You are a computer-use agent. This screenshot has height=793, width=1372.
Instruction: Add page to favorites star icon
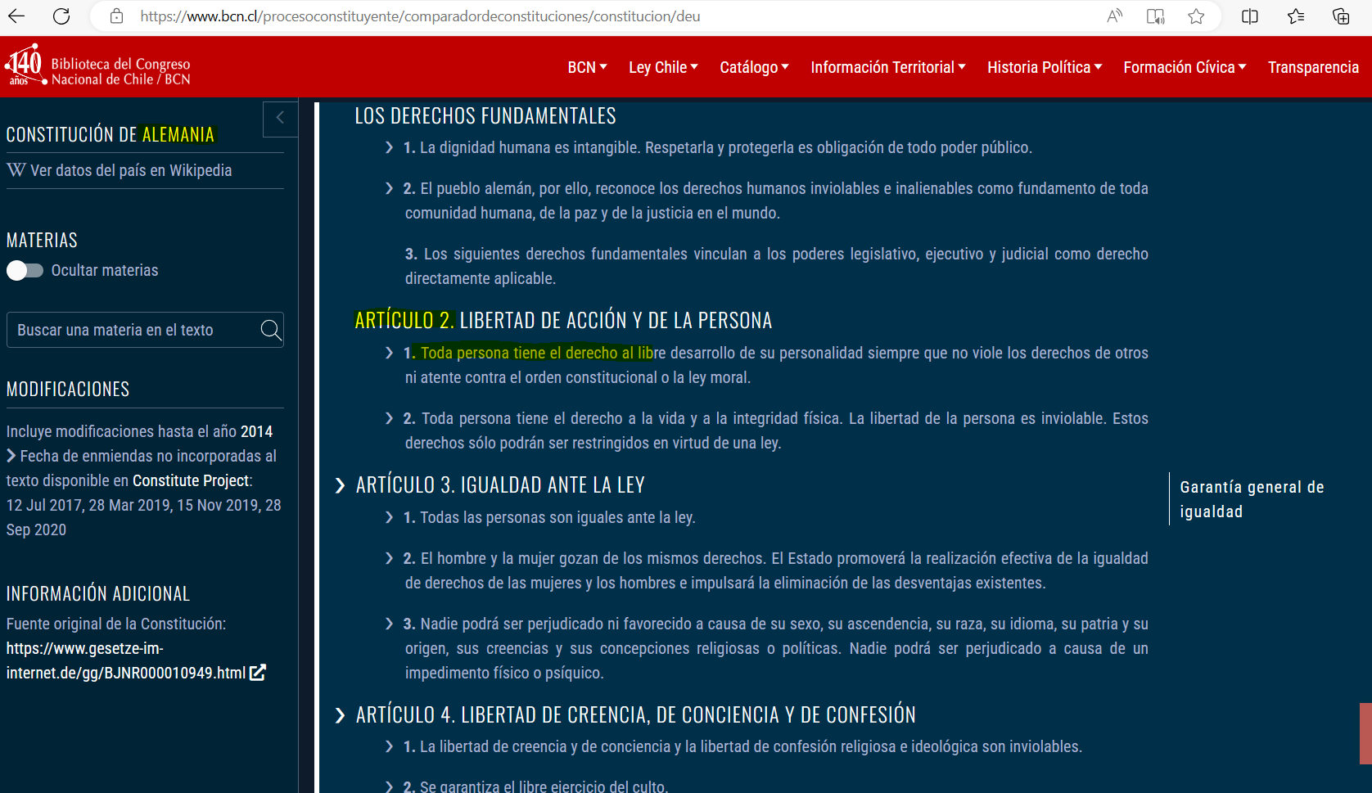[x=1196, y=16]
